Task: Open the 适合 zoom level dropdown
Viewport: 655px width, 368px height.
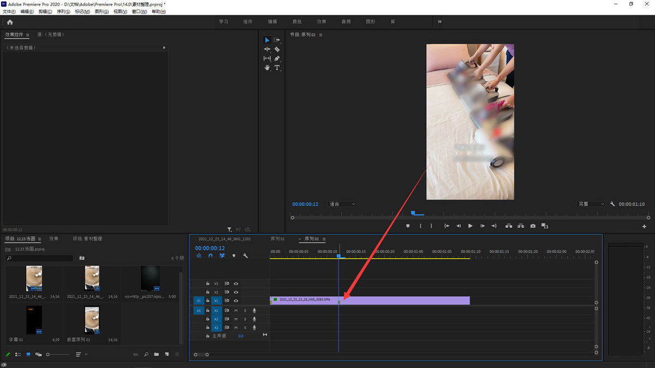Action: click(x=342, y=204)
